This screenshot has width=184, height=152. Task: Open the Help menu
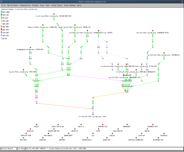79,5
